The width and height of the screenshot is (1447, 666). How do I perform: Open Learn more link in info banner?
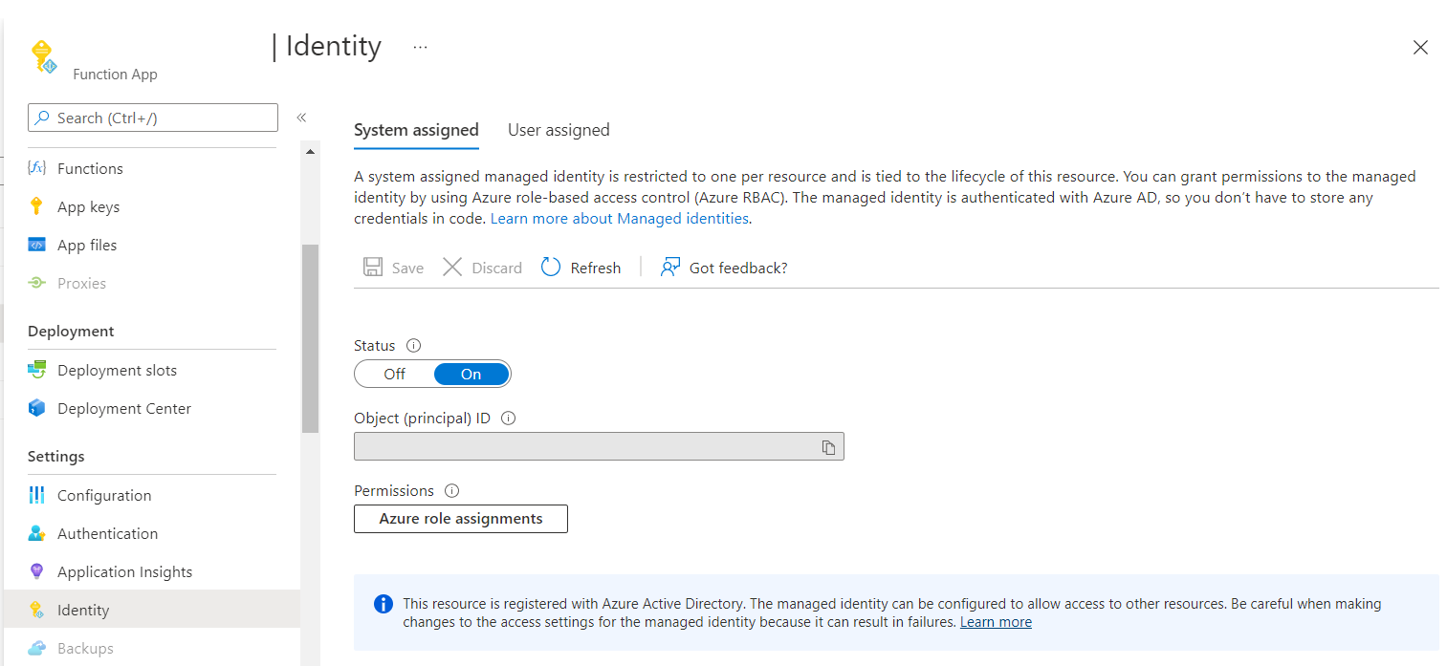click(x=996, y=621)
